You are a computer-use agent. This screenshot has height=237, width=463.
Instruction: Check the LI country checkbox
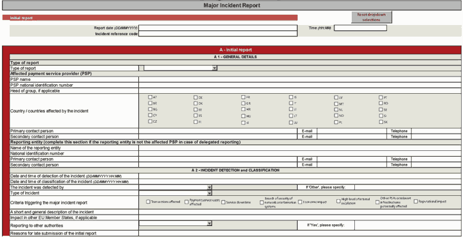[x=291, y=109]
